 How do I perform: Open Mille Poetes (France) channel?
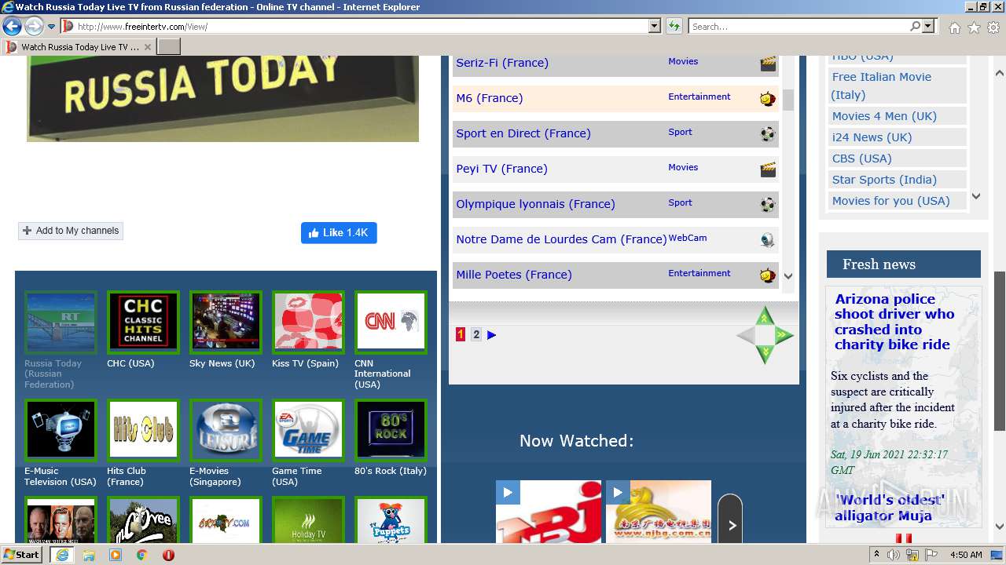514,275
